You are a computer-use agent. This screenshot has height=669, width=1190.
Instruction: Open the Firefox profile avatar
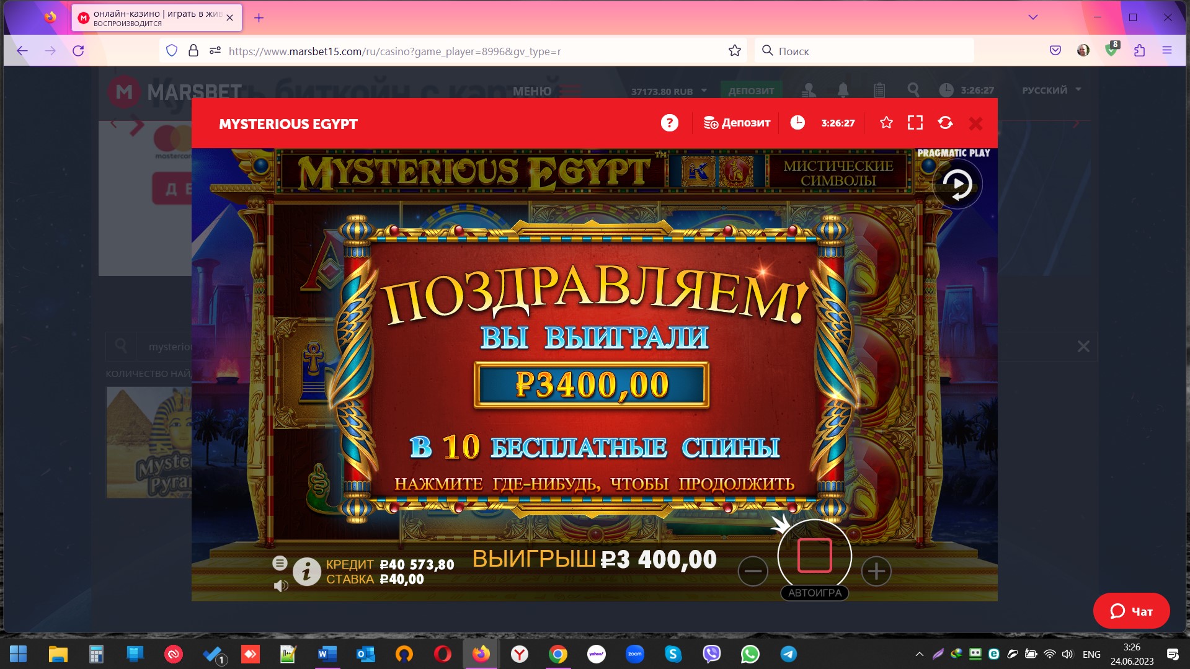[1083, 51]
